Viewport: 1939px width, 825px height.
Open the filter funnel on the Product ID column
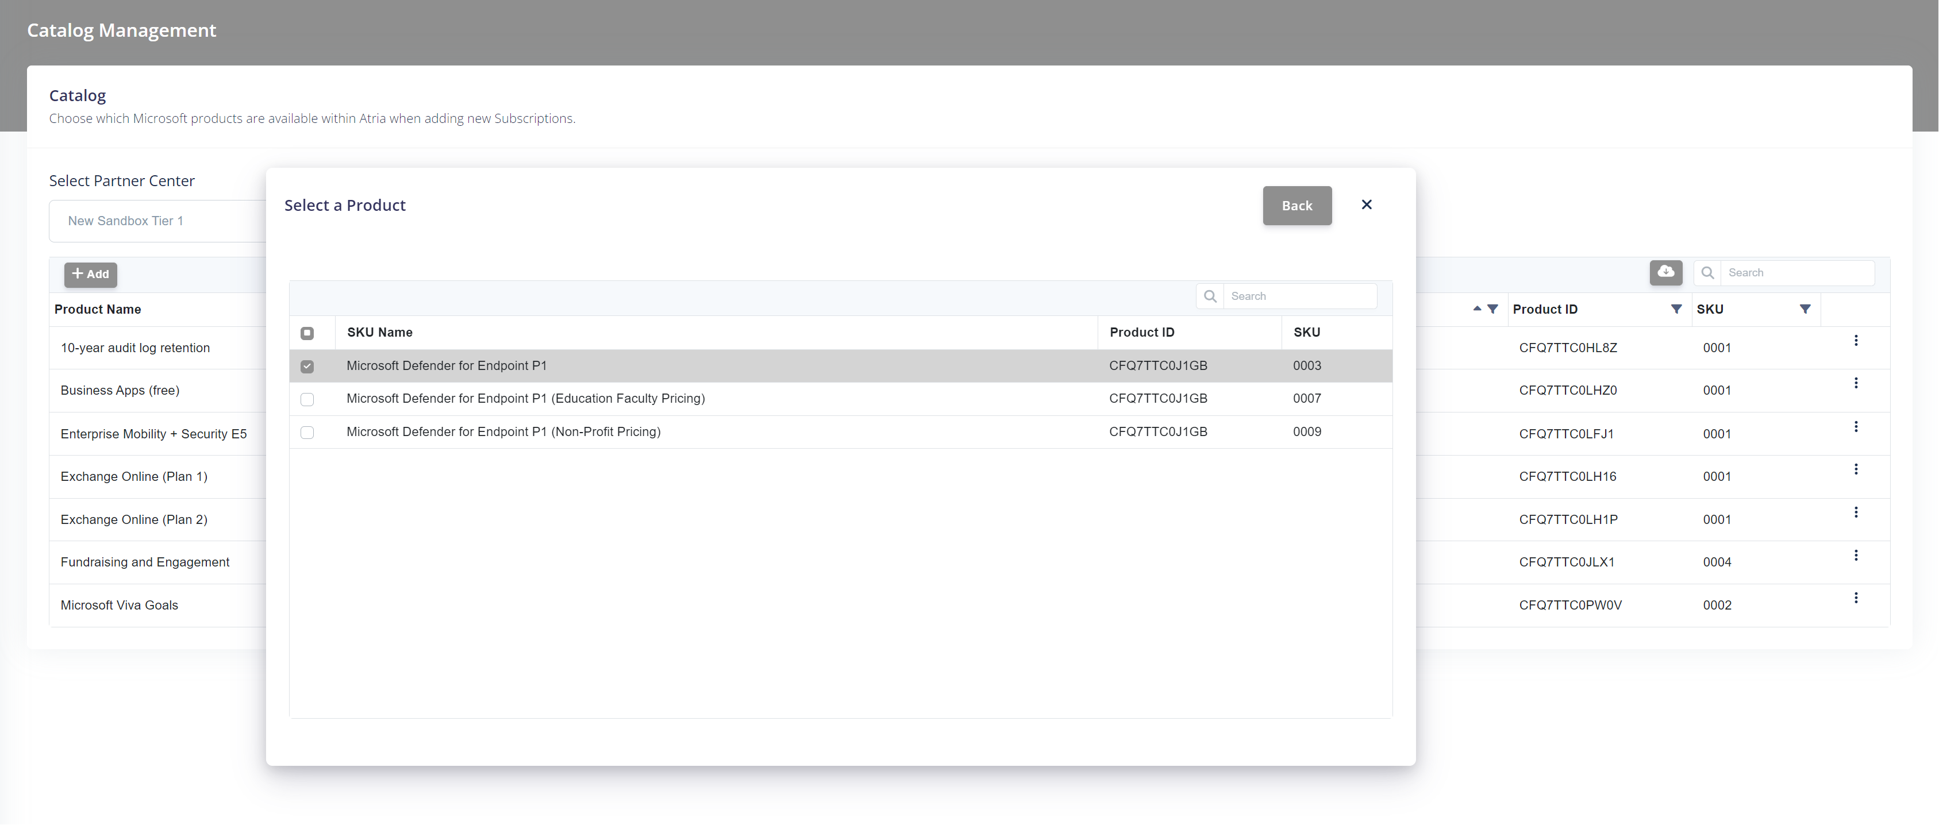point(1676,309)
